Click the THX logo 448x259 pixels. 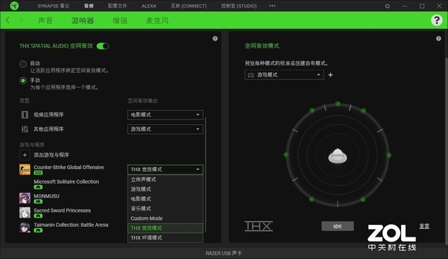[259, 226]
